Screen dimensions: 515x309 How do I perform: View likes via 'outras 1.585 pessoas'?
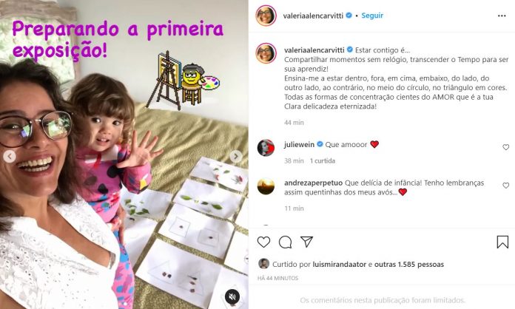[x=409, y=264]
